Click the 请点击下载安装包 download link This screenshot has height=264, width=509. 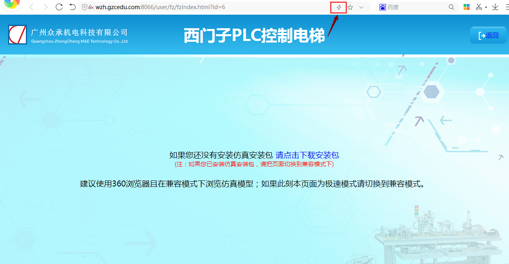pyautogui.click(x=307, y=155)
